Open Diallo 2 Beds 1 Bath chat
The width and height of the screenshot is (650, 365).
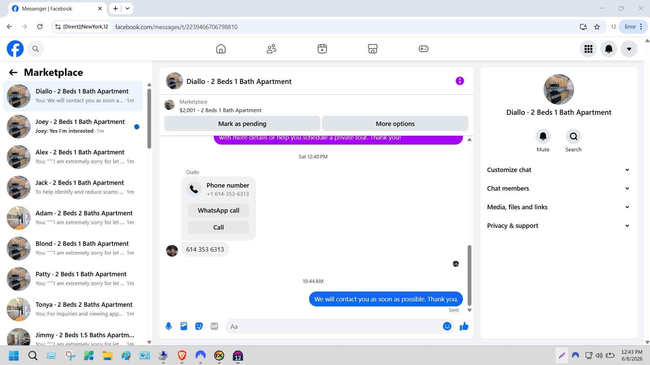(73, 96)
